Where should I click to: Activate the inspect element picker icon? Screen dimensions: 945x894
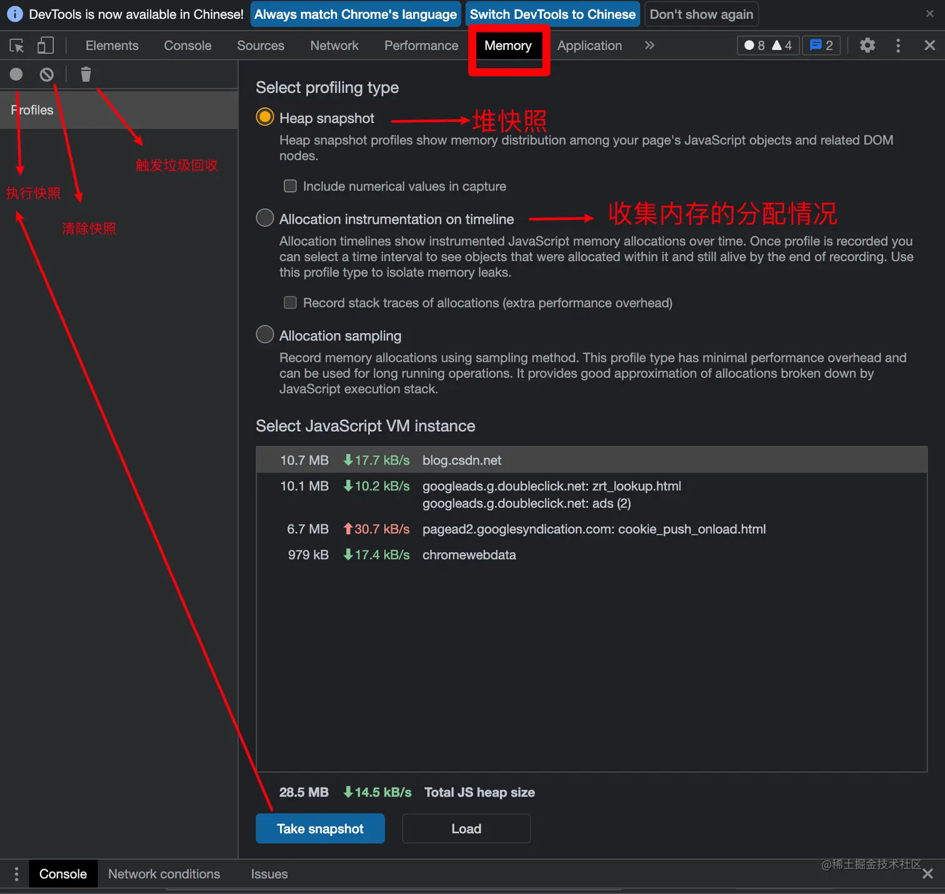(17, 46)
